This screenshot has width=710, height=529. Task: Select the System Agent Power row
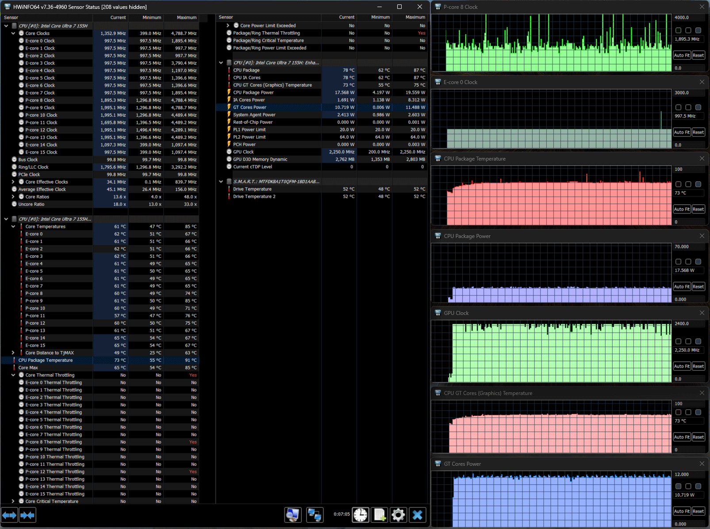[x=322, y=115]
